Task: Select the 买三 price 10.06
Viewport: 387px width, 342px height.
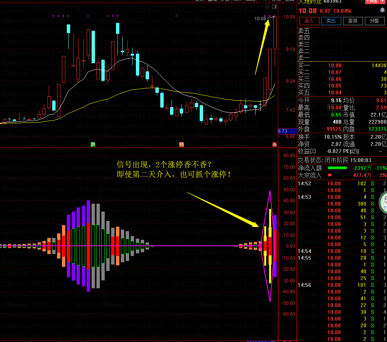Action: click(335, 79)
